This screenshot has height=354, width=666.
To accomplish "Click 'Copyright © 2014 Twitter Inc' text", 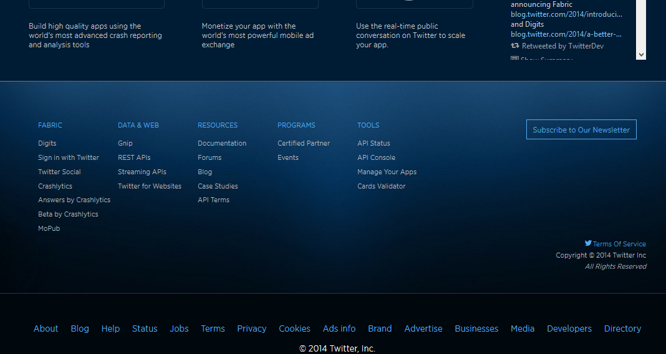I will click(601, 255).
